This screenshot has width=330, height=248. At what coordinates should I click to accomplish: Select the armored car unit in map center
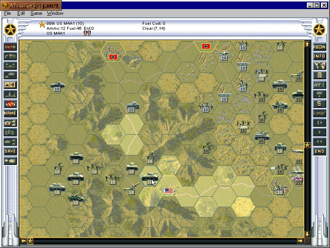[132, 107]
